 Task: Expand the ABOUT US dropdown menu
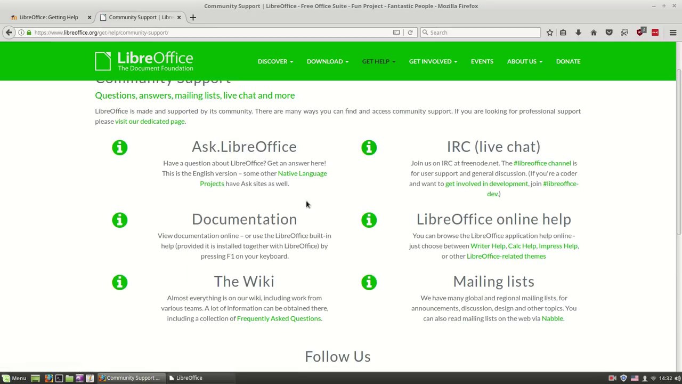[525, 61]
